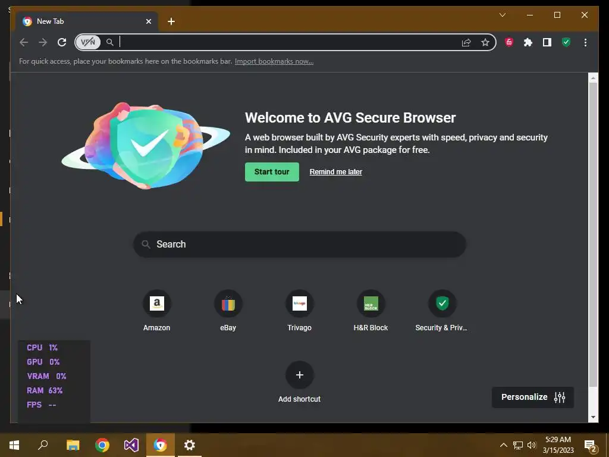Click the FPS -- overlay reading

coord(41,405)
